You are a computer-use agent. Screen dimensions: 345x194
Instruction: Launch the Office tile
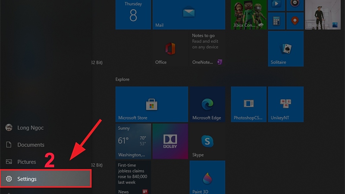pos(170,49)
